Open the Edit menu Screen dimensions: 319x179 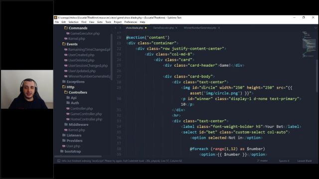pyautogui.click(x=64, y=22)
